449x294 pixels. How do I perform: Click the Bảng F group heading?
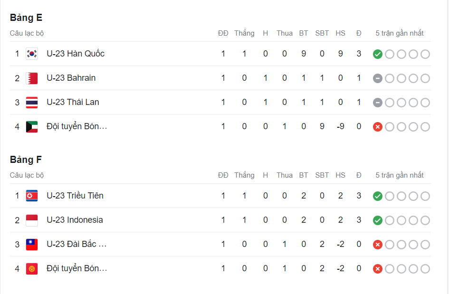click(26, 160)
